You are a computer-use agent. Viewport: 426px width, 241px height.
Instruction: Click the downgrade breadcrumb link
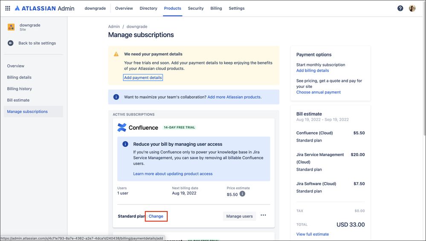pos(137,26)
